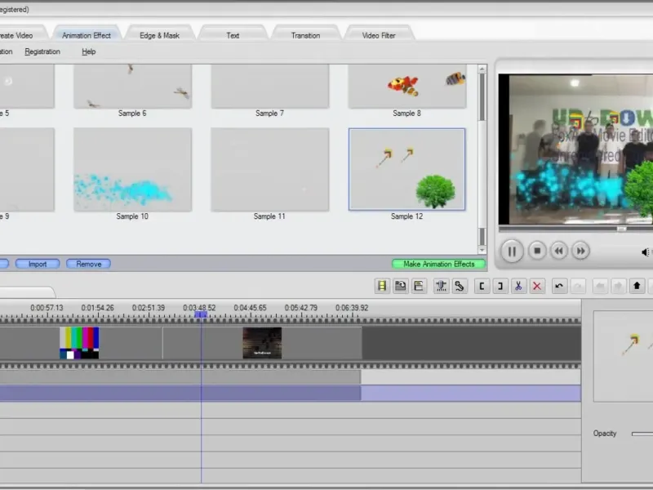Pause the preview playback

point(512,252)
